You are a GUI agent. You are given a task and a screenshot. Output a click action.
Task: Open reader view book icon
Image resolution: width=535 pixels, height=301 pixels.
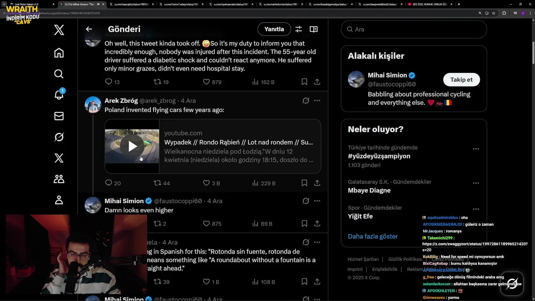tap(313, 29)
